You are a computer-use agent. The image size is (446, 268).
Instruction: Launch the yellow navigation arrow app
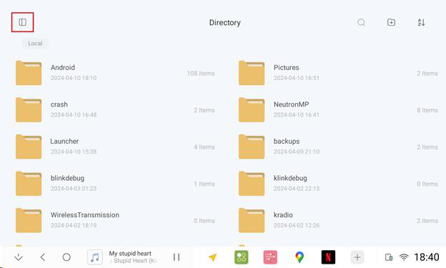pyautogui.click(x=212, y=257)
